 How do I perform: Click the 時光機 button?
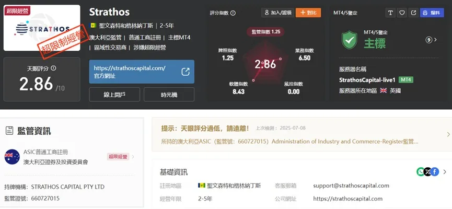tap(169, 95)
